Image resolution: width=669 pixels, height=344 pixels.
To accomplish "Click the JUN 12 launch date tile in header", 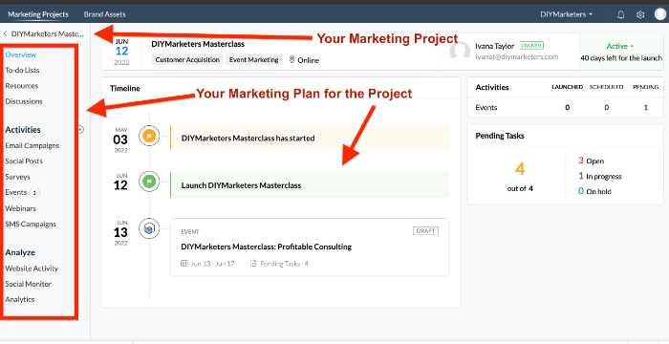I will (121, 52).
